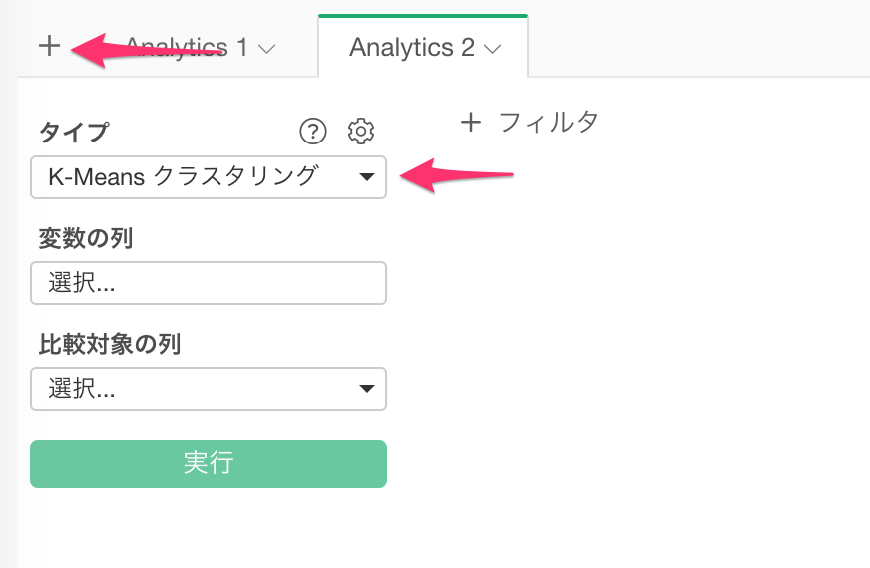Open analytics settings gear icon

(360, 132)
